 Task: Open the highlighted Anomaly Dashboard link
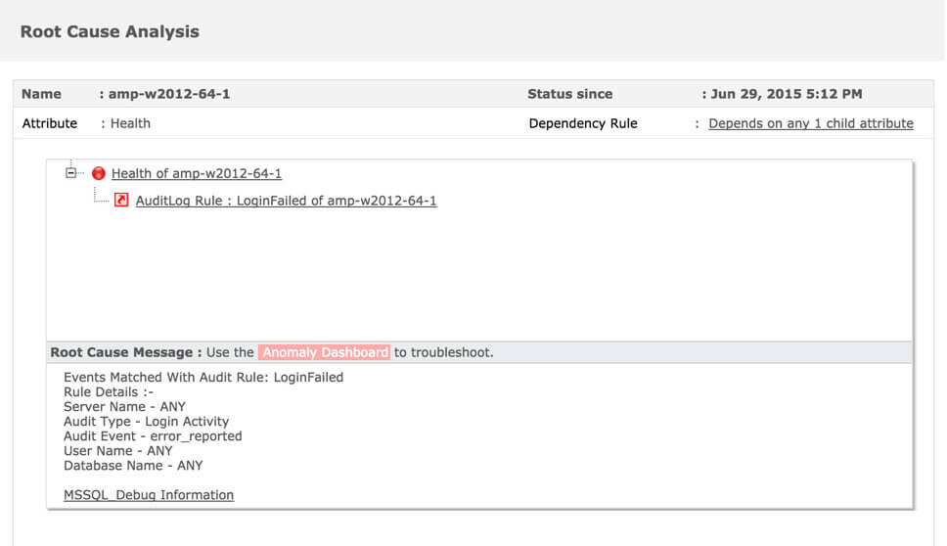pos(325,352)
